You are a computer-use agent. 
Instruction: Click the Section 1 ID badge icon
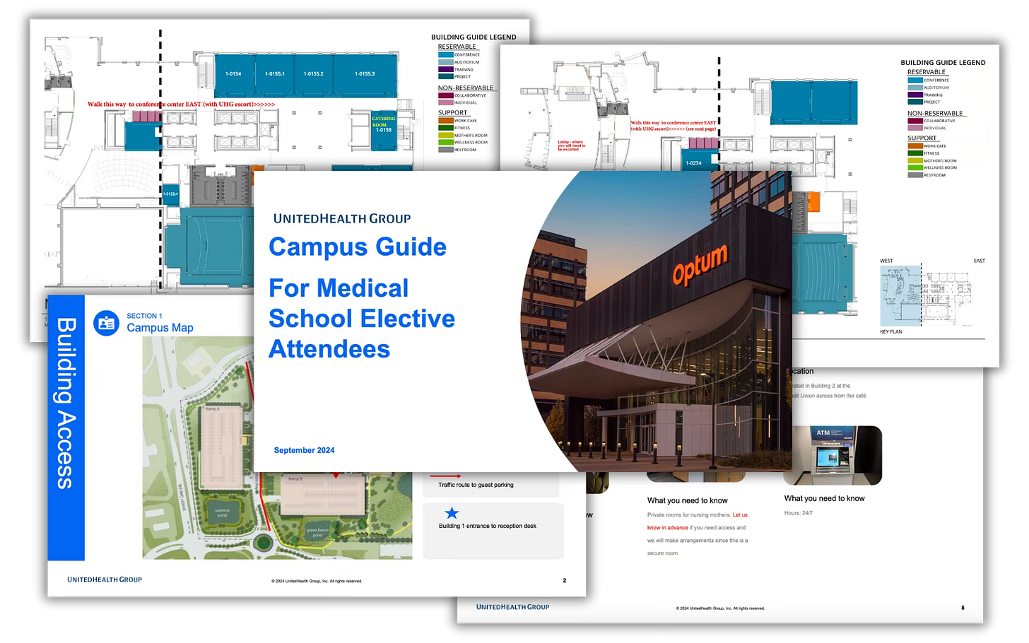click(106, 323)
